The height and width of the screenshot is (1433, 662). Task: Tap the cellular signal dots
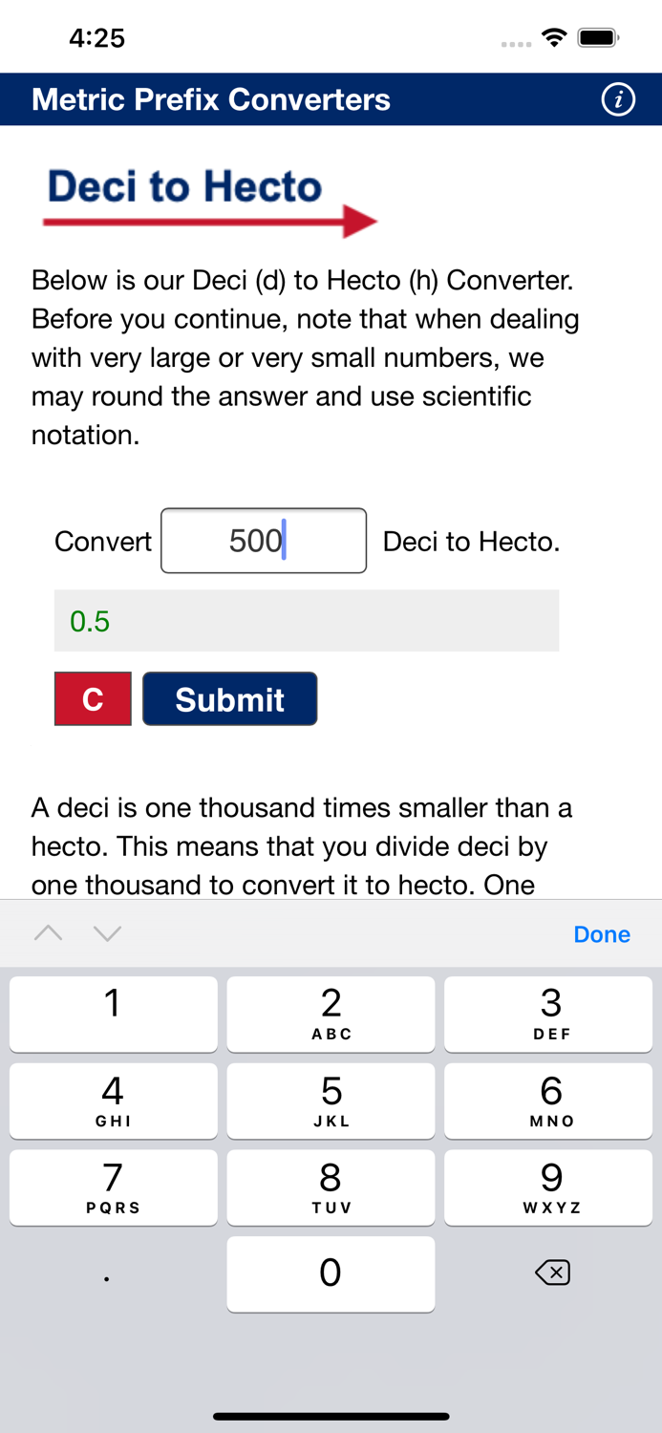[515, 42]
